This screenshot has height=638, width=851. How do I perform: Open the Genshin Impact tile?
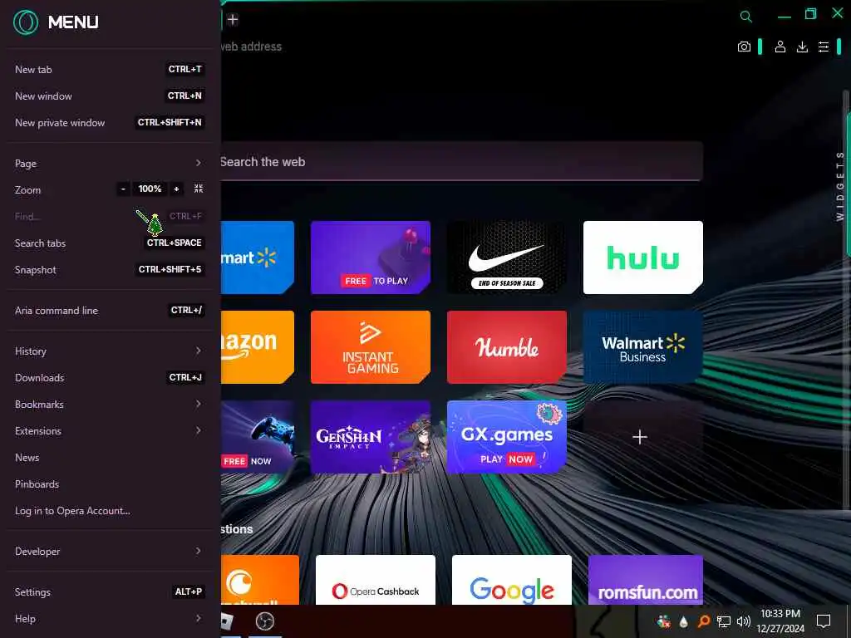370,437
